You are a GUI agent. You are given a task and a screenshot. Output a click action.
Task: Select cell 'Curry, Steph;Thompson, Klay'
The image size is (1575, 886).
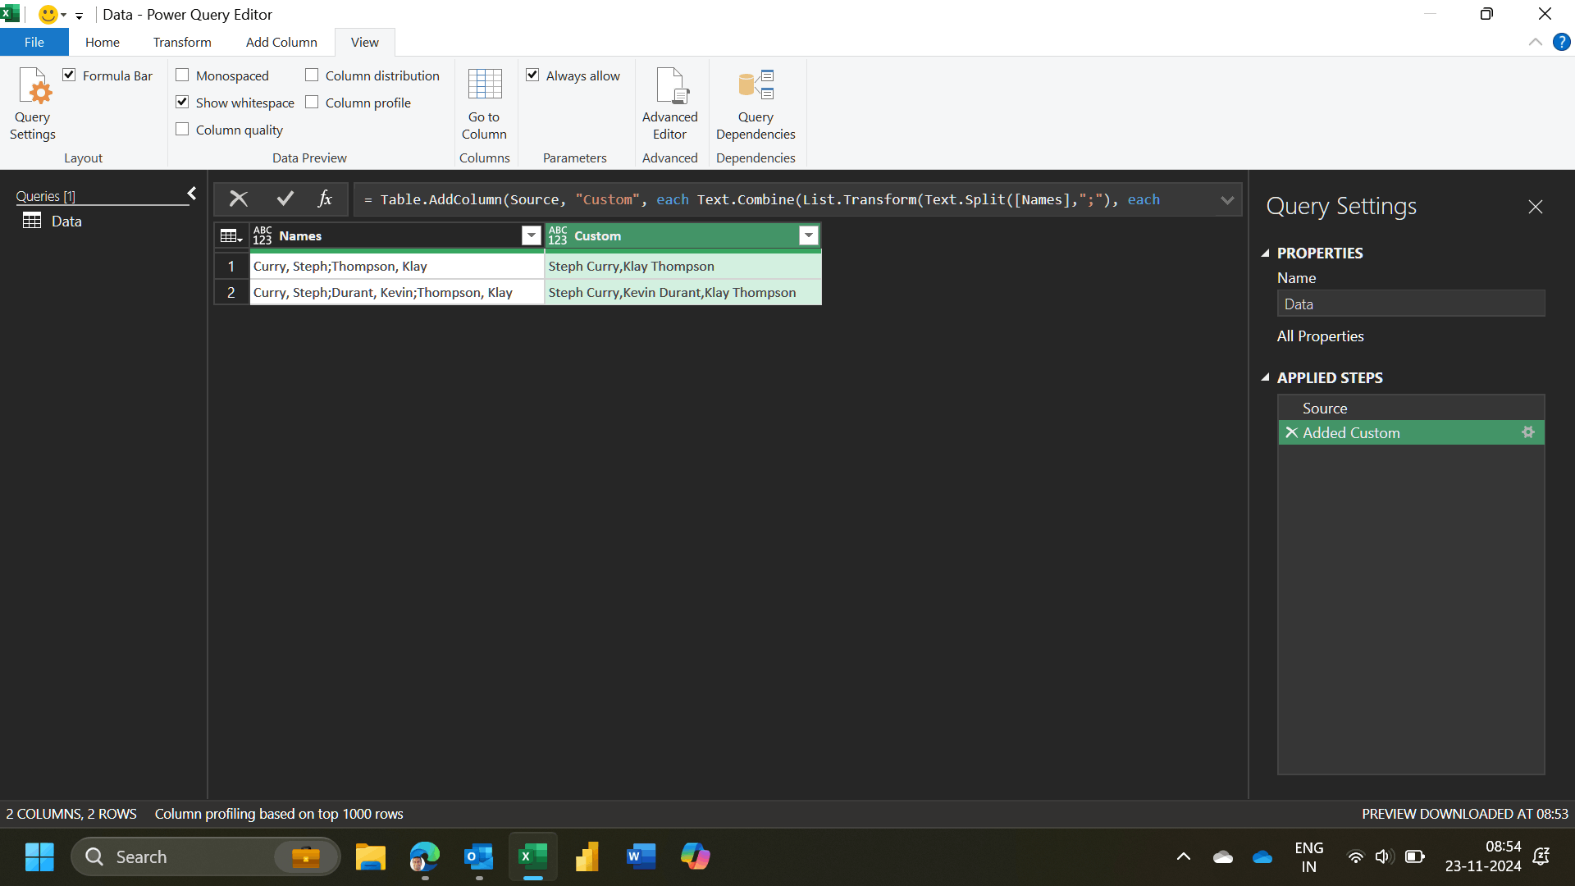click(x=397, y=266)
